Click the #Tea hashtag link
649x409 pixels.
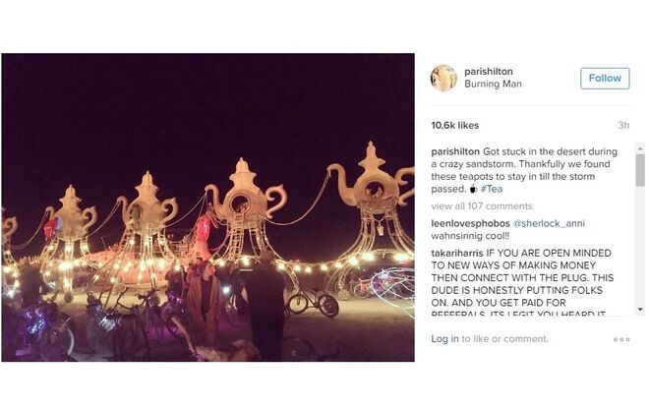492,189
